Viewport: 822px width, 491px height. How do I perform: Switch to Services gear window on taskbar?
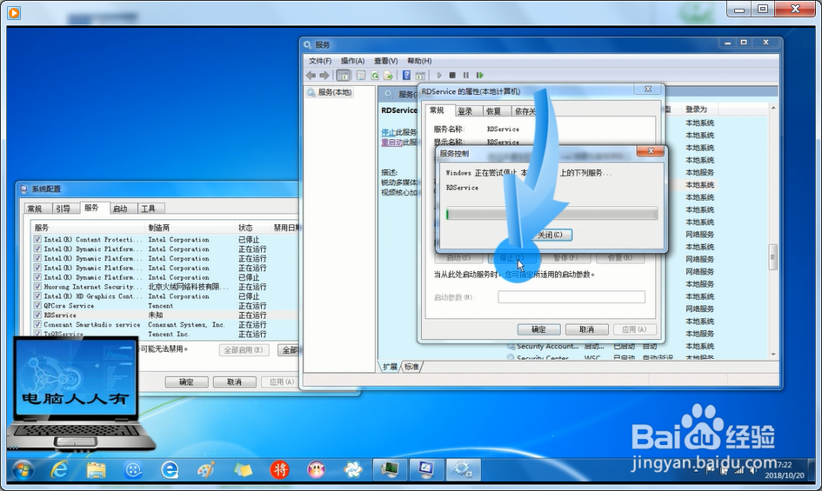pos(464,469)
